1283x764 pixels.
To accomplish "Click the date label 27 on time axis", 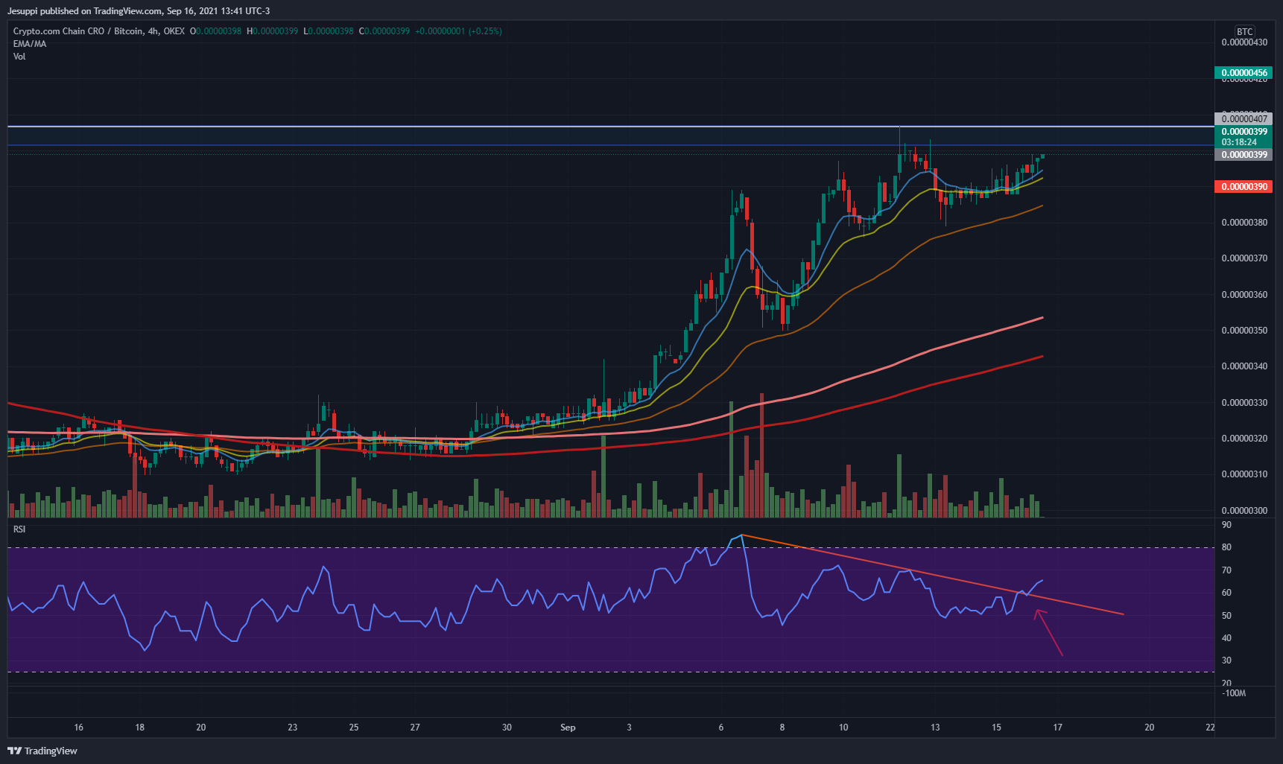I will pyautogui.click(x=415, y=728).
